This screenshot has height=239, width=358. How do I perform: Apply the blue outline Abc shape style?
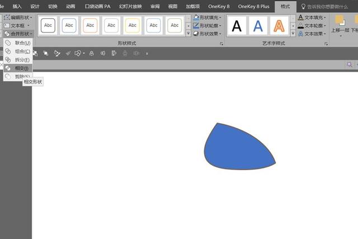69,25
